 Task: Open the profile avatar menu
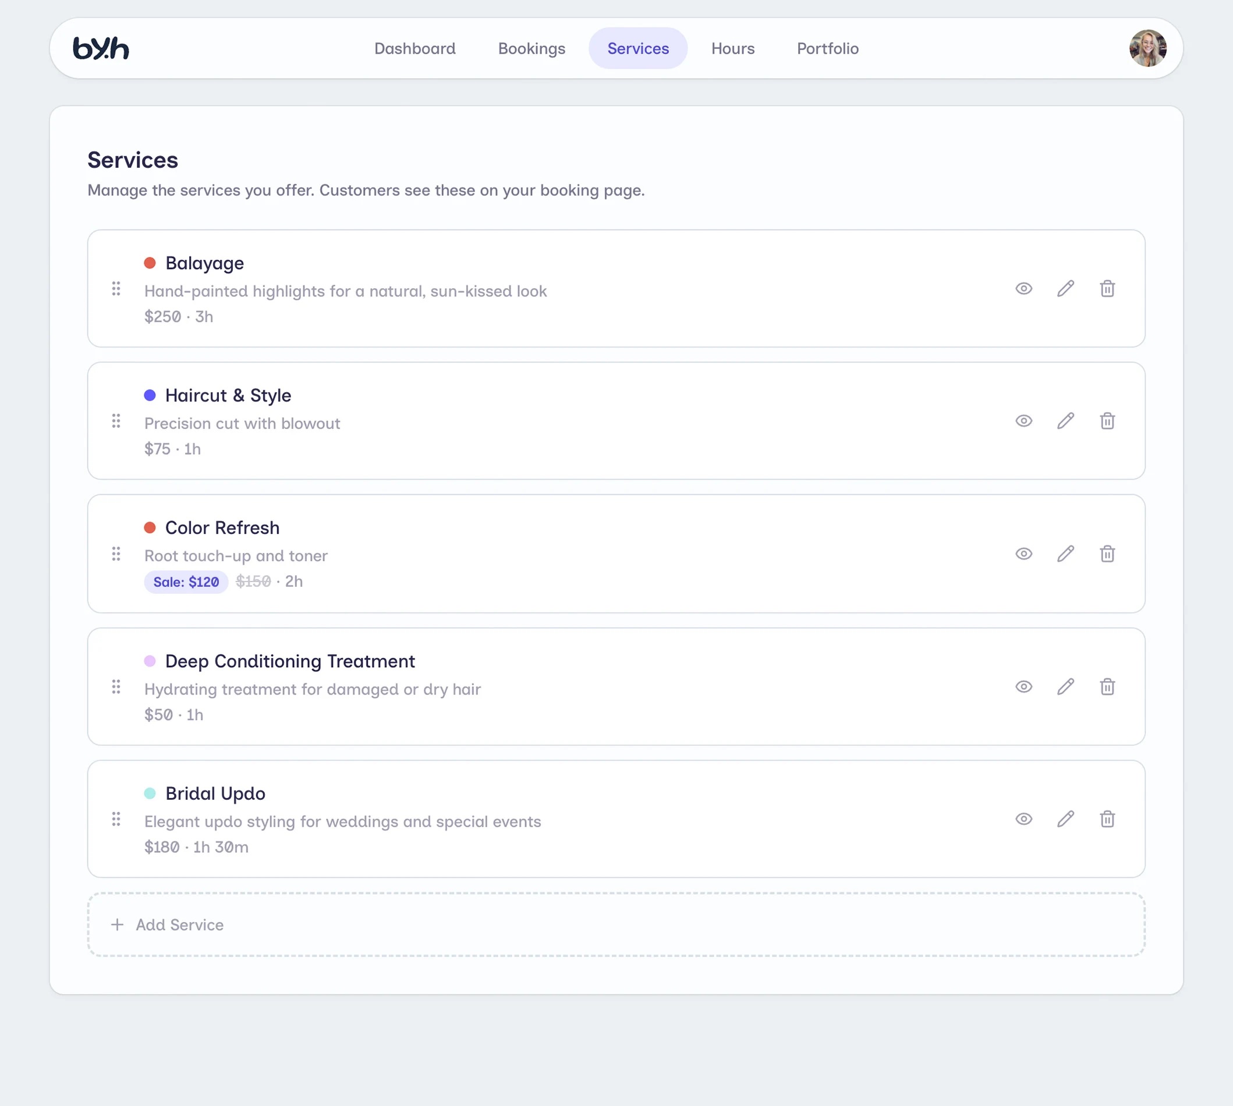1147,49
